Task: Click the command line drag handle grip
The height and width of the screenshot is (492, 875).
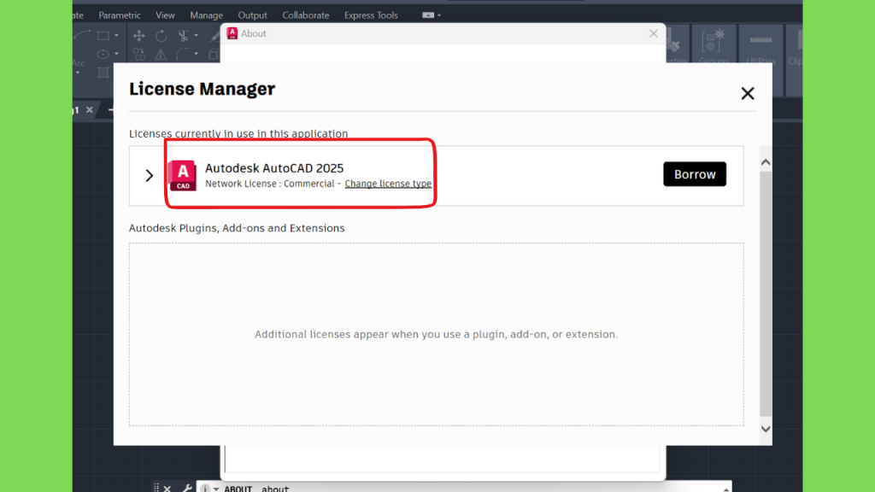Action: (156, 488)
